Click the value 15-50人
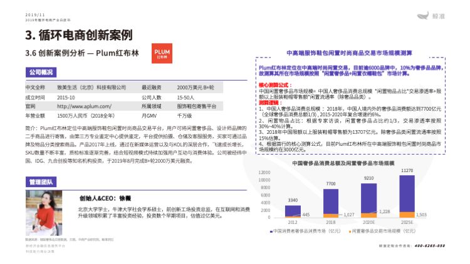Image resolution: width=470 pixels, height=264 pixels. (185, 98)
